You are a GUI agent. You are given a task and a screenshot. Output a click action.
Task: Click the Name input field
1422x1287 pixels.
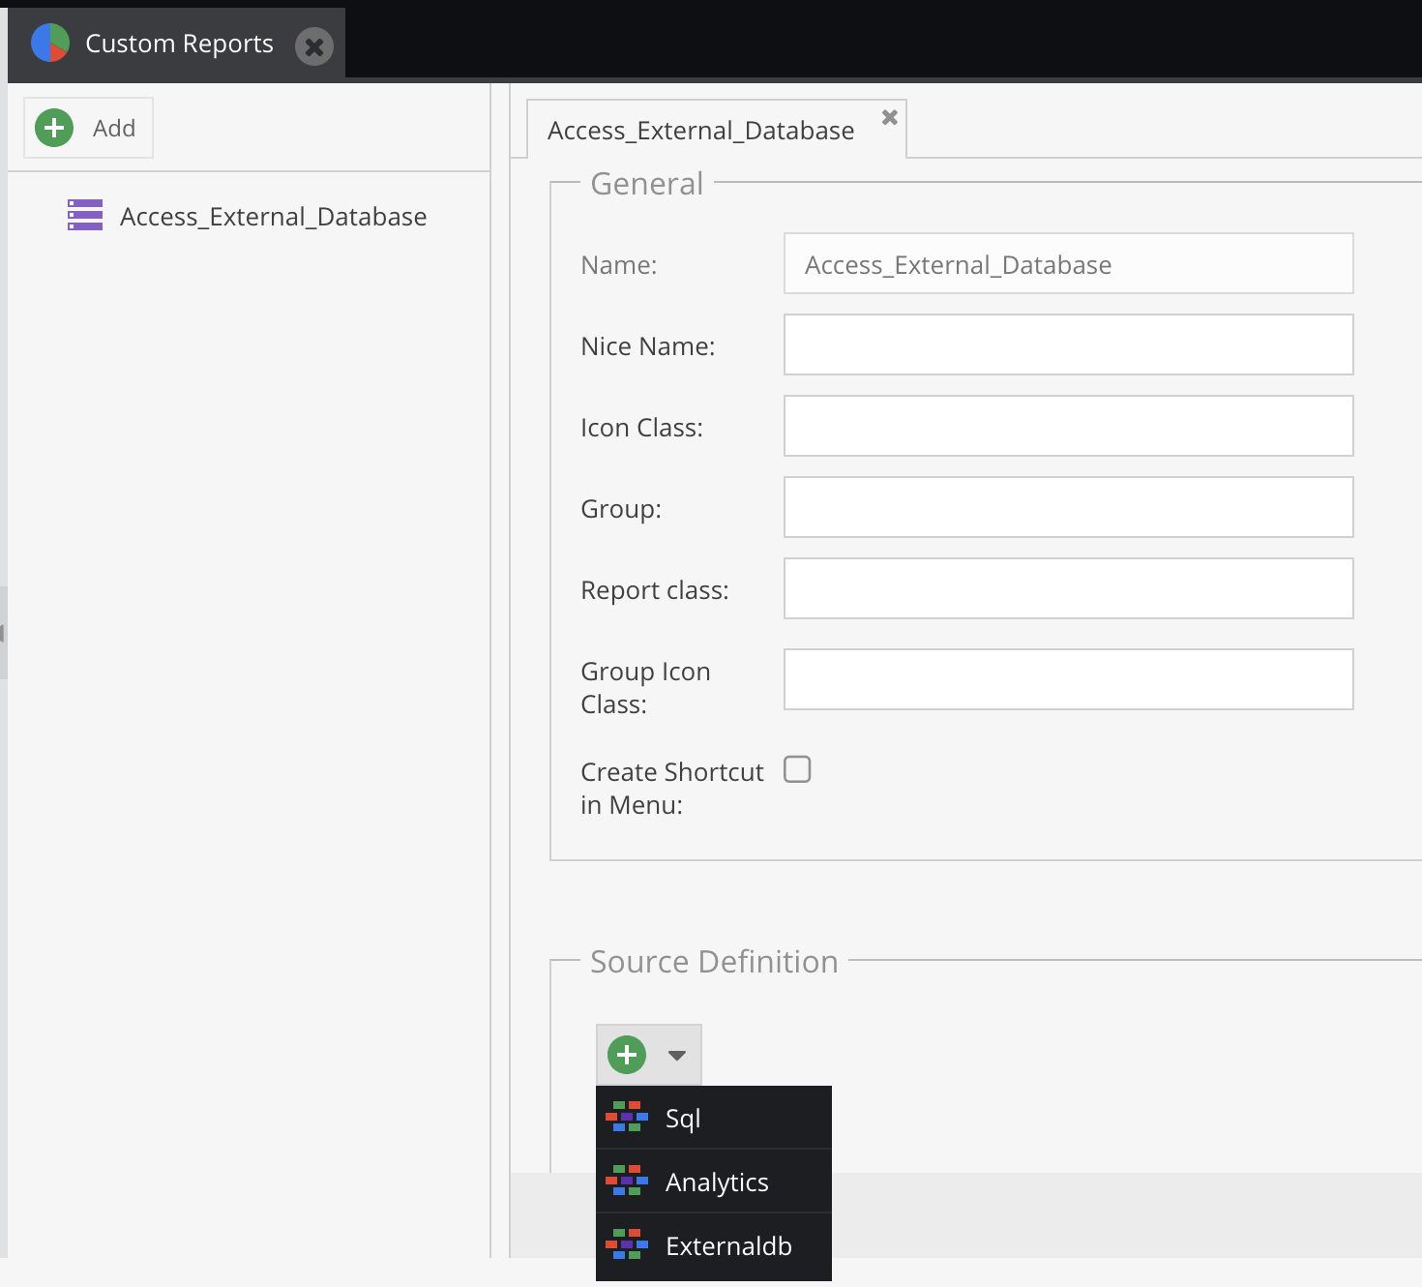tap(1068, 263)
